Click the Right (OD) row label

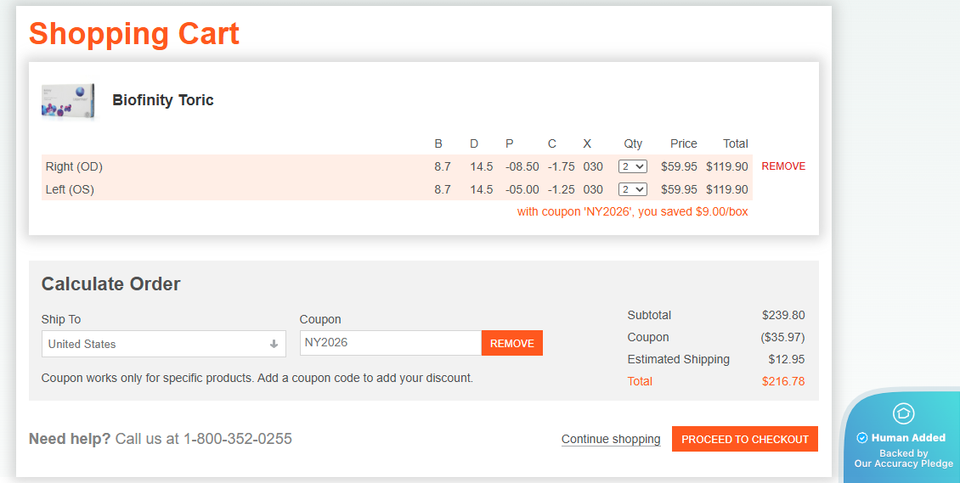pos(74,166)
